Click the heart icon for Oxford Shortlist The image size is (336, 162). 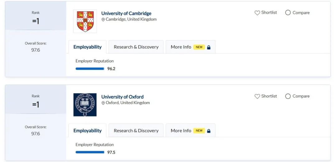[257, 96]
